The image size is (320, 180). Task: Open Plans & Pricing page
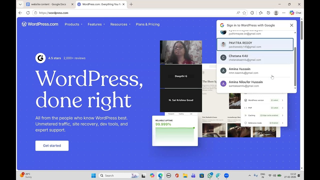click(x=147, y=24)
